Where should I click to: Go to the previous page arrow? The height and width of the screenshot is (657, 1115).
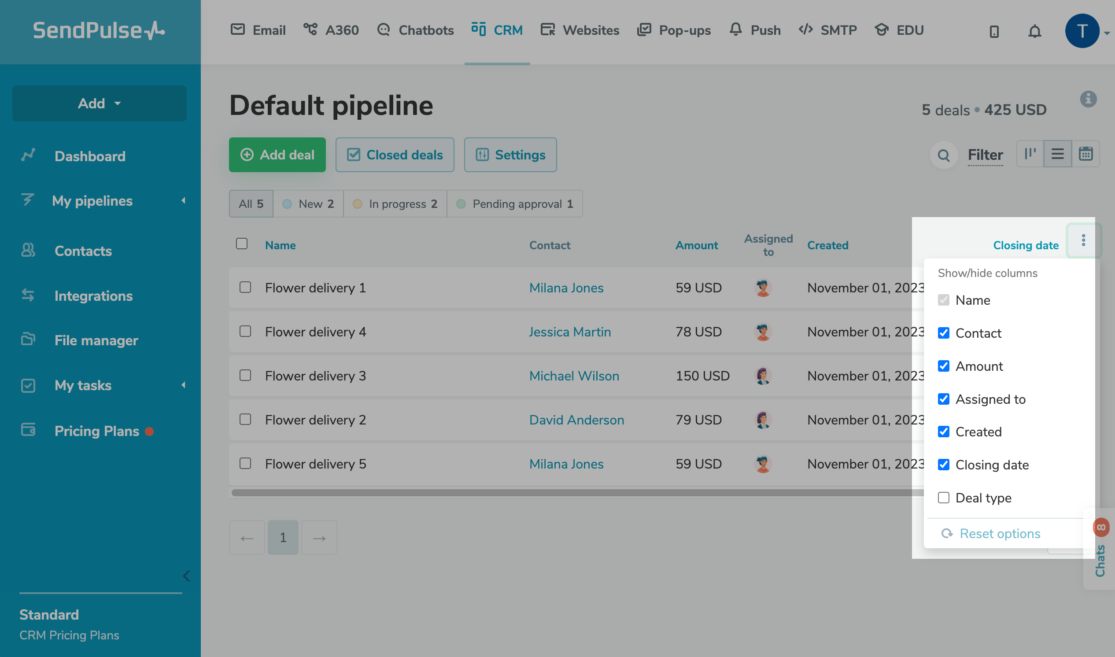(247, 538)
